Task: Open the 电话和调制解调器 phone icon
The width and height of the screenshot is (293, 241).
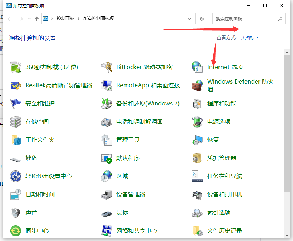Action: [x=106, y=122]
